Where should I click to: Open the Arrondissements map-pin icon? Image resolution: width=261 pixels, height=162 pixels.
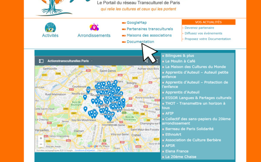point(94,27)
